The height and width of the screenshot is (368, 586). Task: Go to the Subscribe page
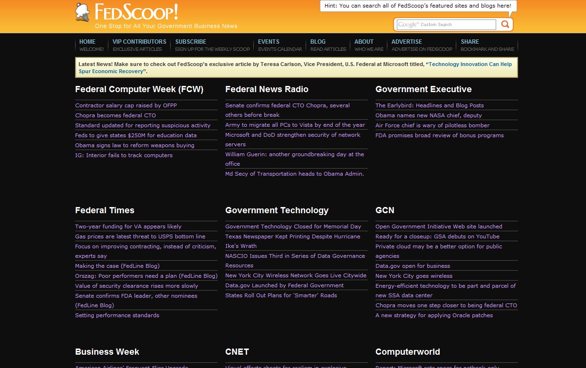point(191,42)
